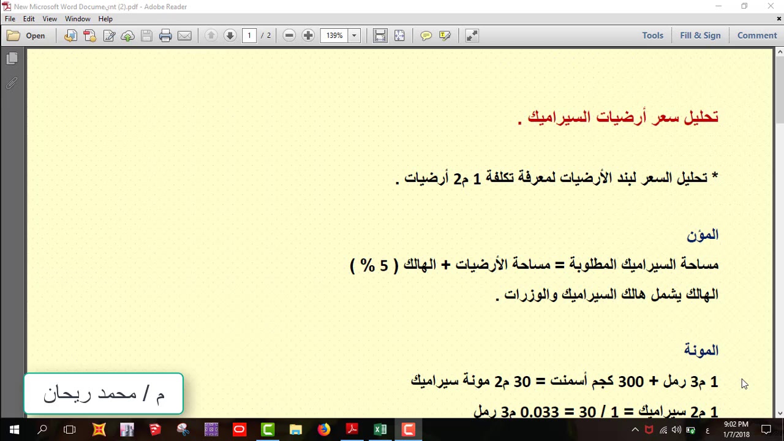The width and height of the screenshot is (784, 441).
Task: Open the Help menu
Action: pyautogui.click(x=105, y=19)
